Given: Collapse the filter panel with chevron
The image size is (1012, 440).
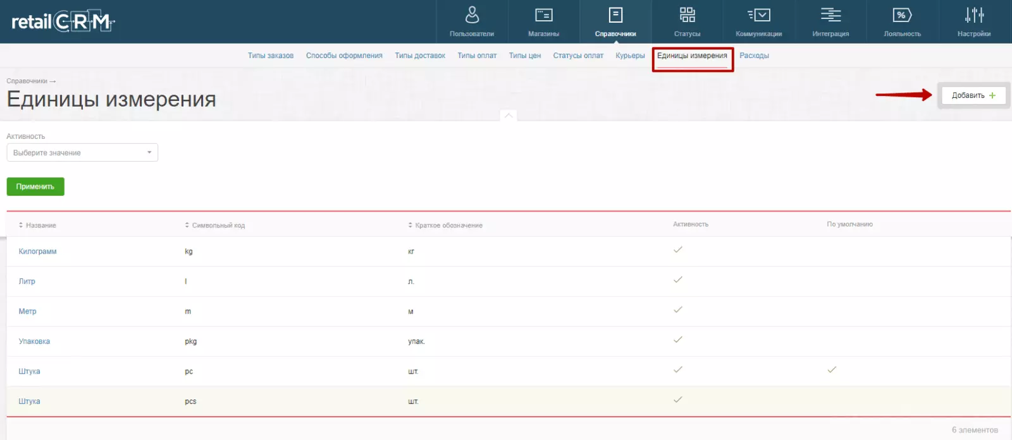Looking at the screenshot, I should 509,116.
